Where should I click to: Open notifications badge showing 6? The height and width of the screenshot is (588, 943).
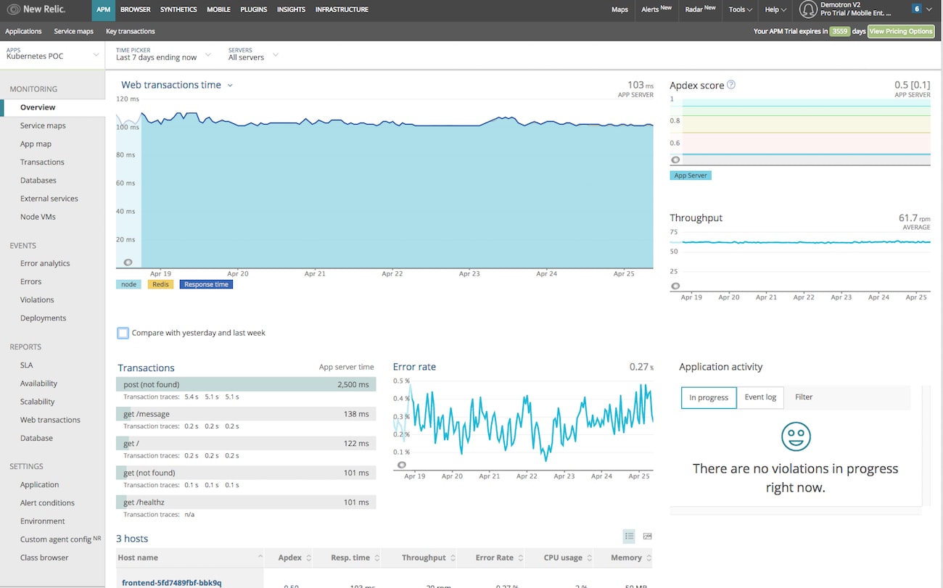coord(917,9)
